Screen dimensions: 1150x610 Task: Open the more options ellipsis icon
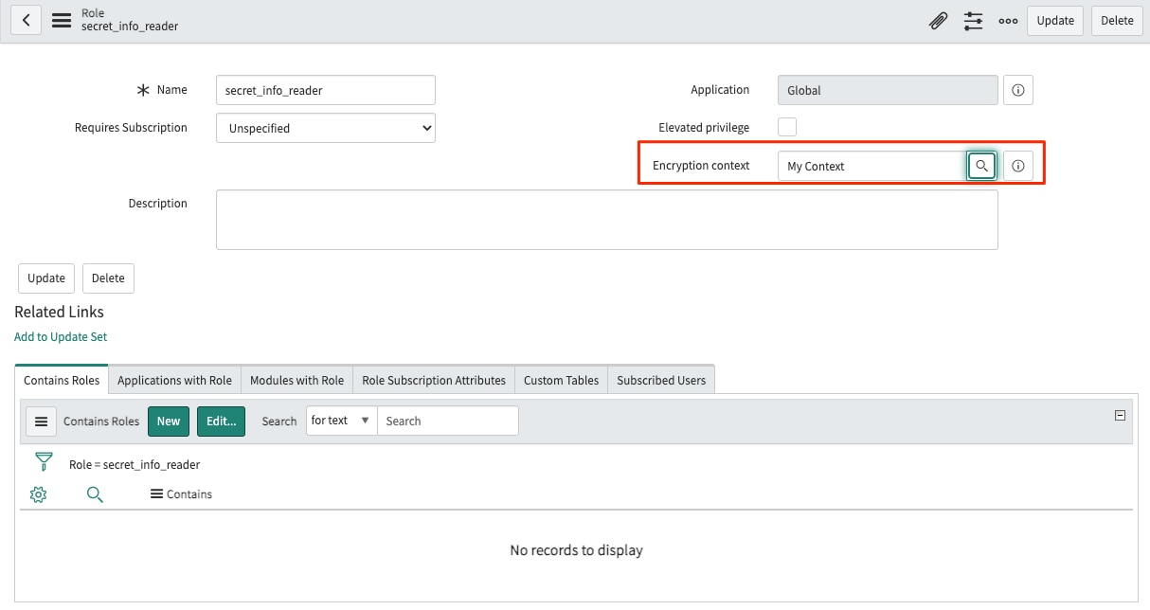point(1007,20)
